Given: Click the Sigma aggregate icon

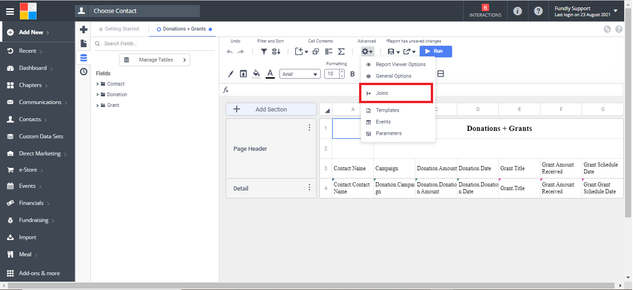Looking at the screenshot, I should pos(341,52).
